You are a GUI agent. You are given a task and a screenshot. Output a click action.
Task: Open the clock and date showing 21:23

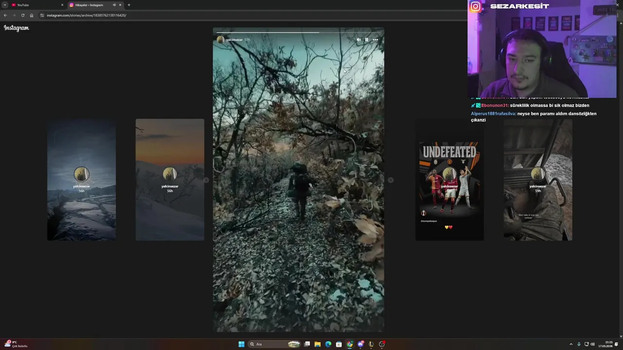click(x=605, y=344)
